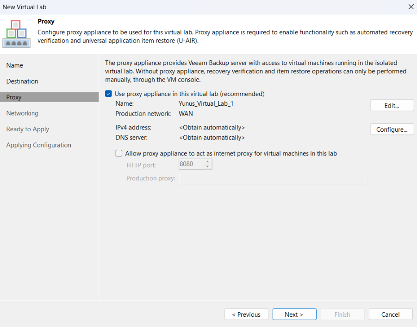Close the New Virtual Lab dialog
This screenshot has width=417, height=327.
pos(411,7)
